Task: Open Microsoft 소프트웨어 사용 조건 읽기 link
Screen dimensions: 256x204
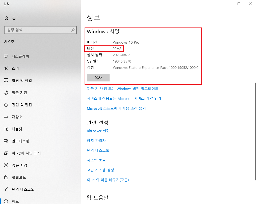Action: coord(116,108)
